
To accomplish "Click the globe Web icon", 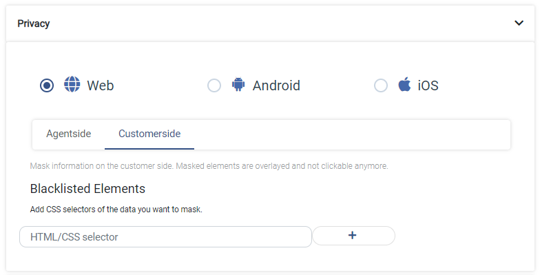I will point(72,84).
